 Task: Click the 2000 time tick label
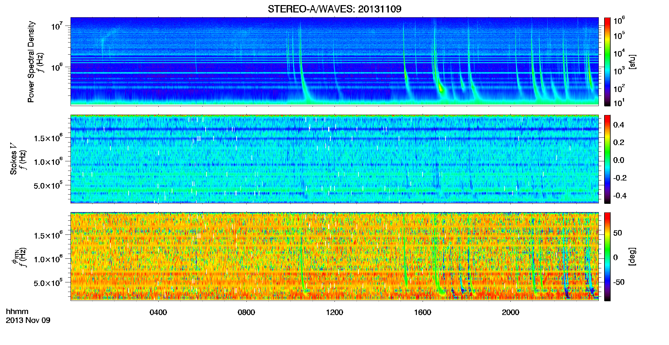[x=511, y=312]
